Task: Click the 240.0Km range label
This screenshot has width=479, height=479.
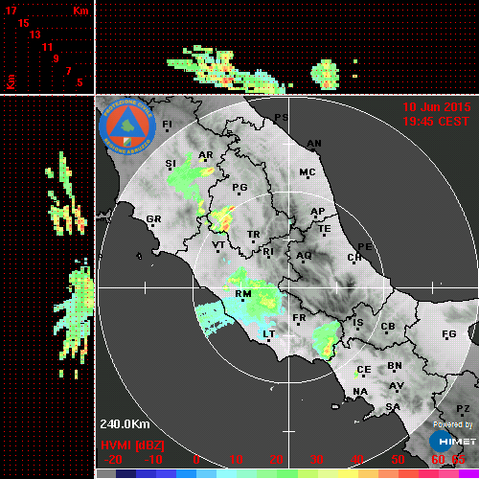Action: click(x=125, y=424)
